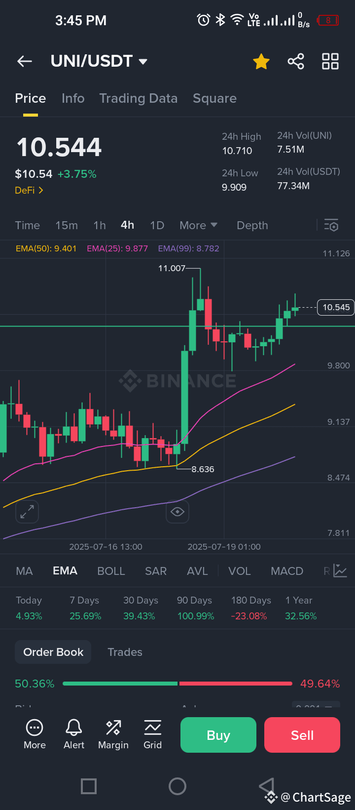Tap the red ask portion of ratio bar
This screenshot has height=810, width=355.
point(236,684)
